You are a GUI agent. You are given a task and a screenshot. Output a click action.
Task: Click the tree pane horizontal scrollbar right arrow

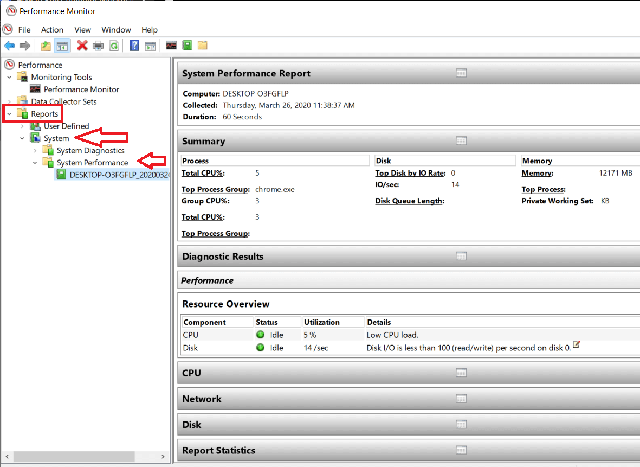pyautogui.click(x=164, y=457)
